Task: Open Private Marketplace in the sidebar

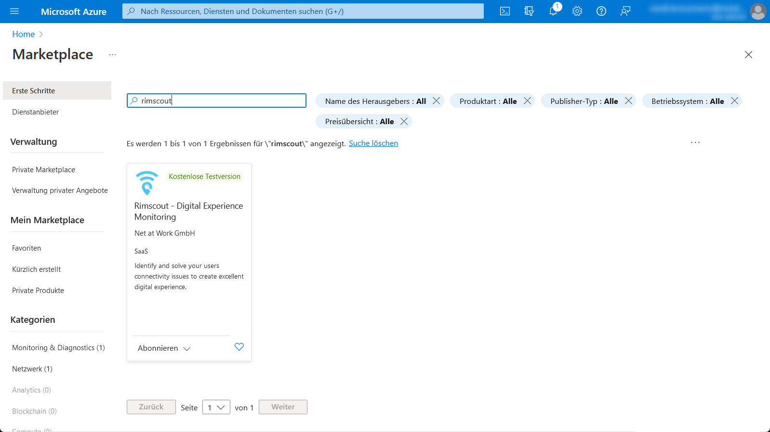Action: click(43, 170)
